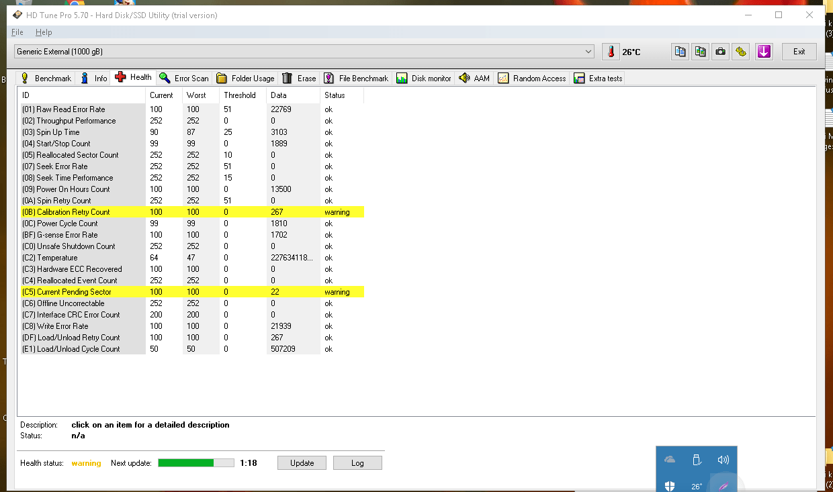Screen dimensions: 833x492
Task: Click the Current column header
Action: 163,95
